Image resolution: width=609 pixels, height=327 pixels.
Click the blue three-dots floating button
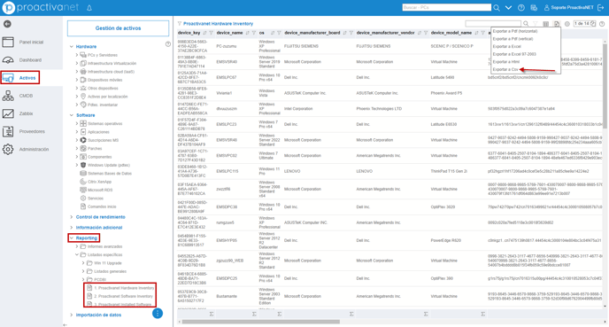pos(158,314)
